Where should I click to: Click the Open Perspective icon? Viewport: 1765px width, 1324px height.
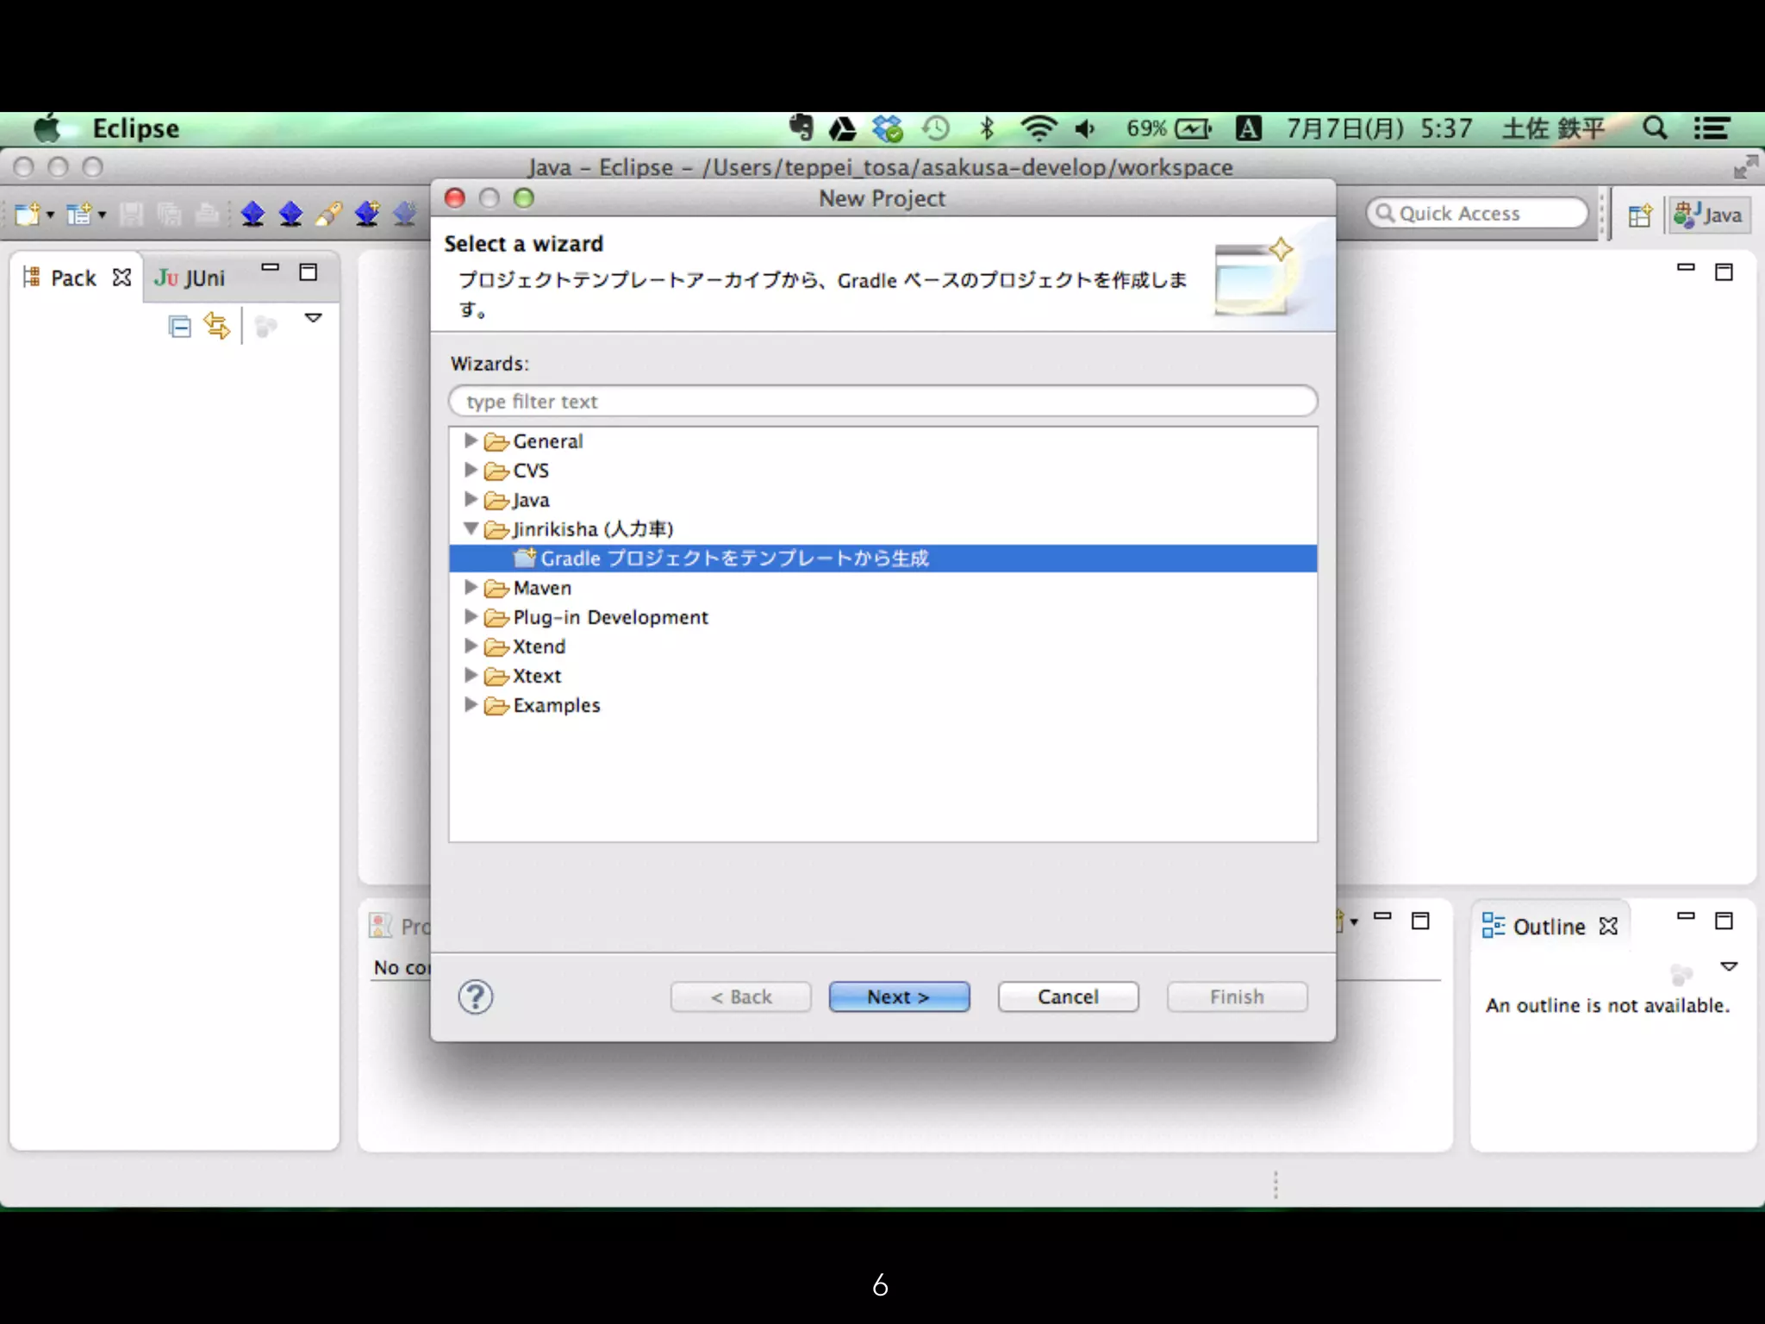click(x=1639, y=215)
